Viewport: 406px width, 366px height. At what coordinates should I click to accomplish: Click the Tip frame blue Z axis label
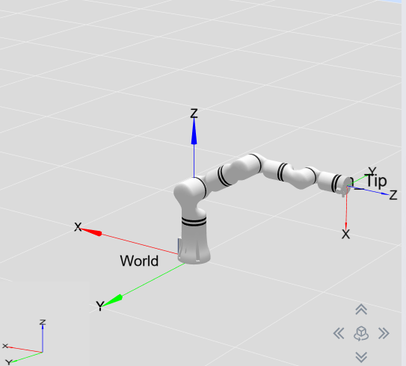click(393, 195)
